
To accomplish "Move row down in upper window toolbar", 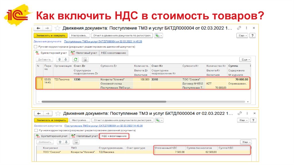I will pyautogui.click(x=66, y=60).
